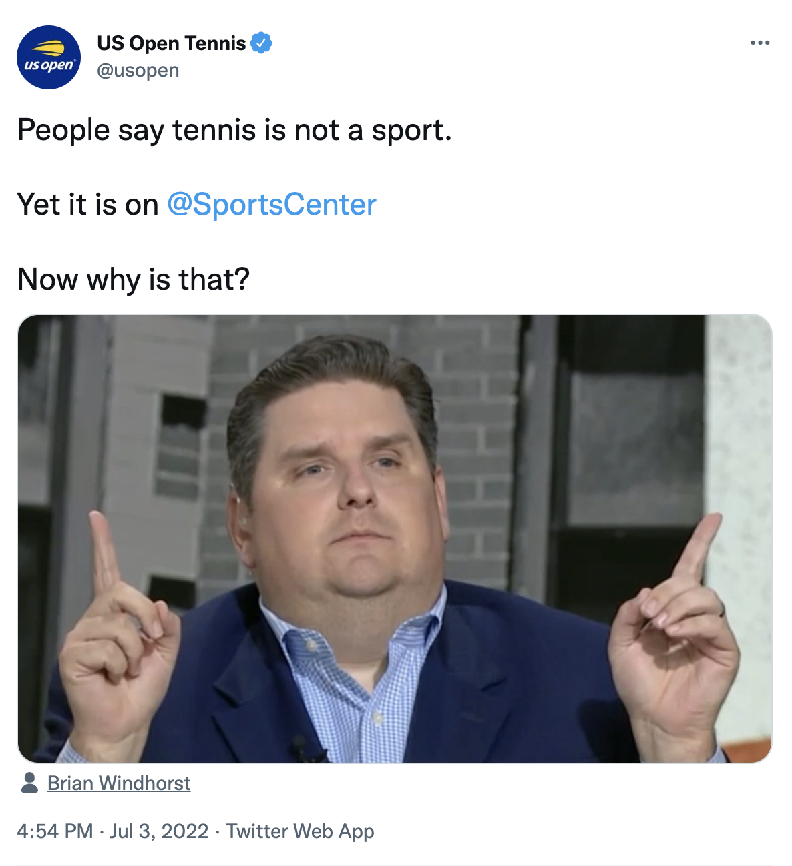Screen dimensions: 792x866
Task: Click the US Open Tennis display name
Action: (170, 41)
